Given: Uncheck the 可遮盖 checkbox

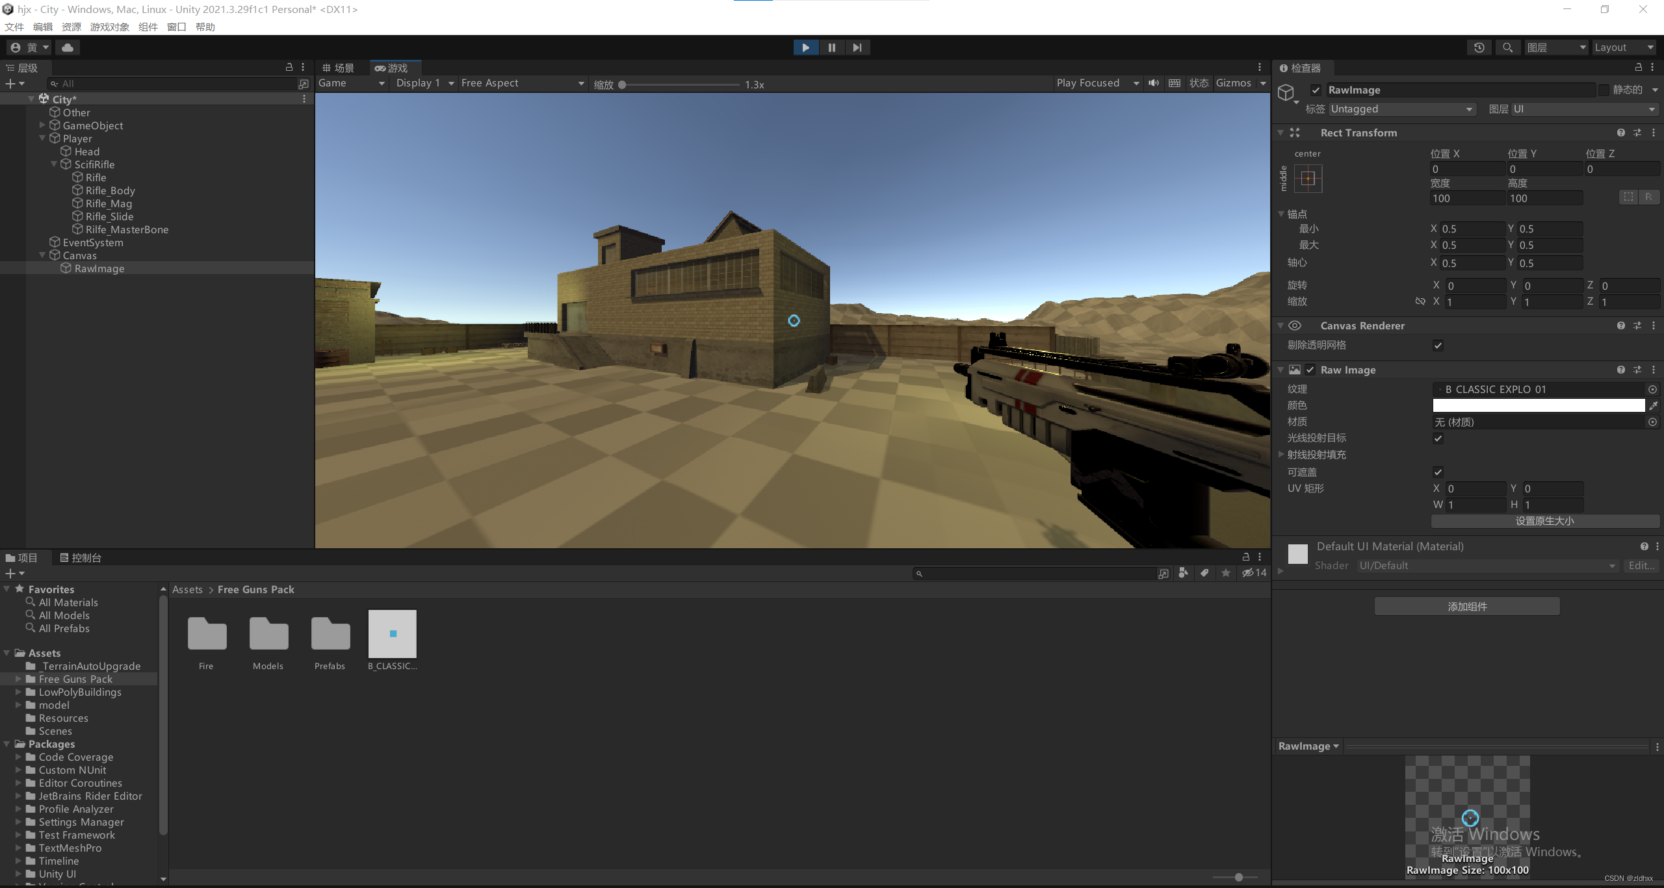Looking at the screenshot, I should (x=1438, y=472).
